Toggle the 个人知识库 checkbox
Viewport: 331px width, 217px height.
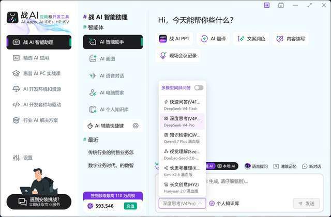(212, 204)
